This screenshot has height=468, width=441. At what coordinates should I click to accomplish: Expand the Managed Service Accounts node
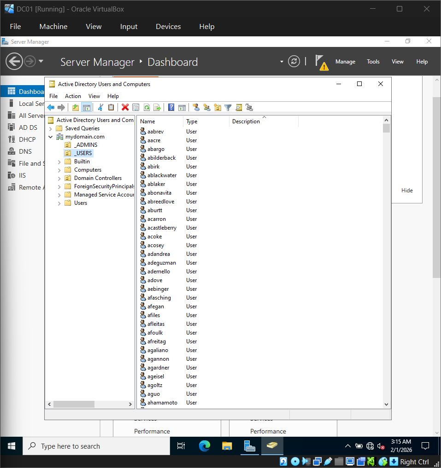[59, 195]
